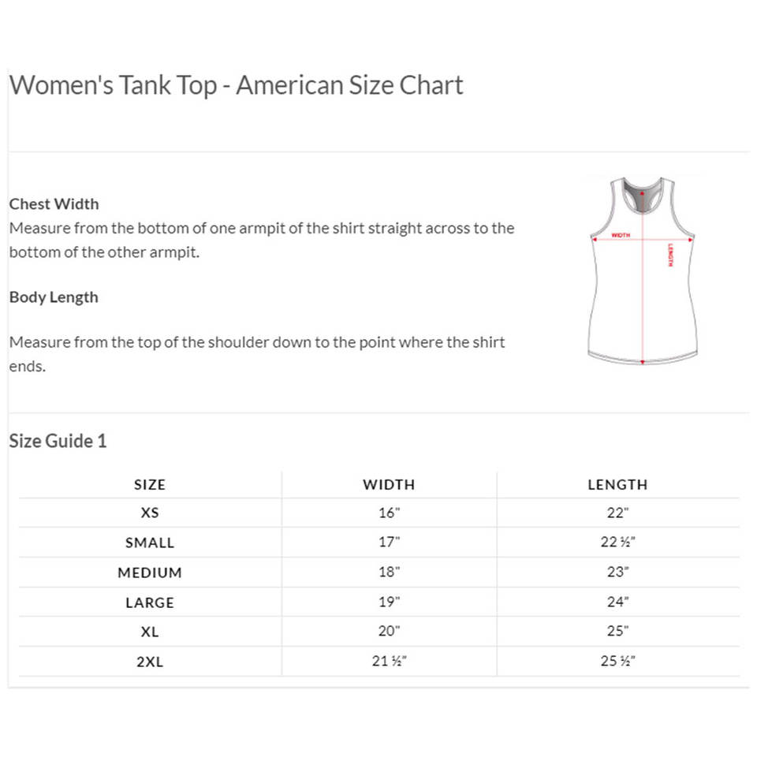This screenshot has width=757, height=757.
Task: Select the 2XL size row label
Action: (150, 662)
